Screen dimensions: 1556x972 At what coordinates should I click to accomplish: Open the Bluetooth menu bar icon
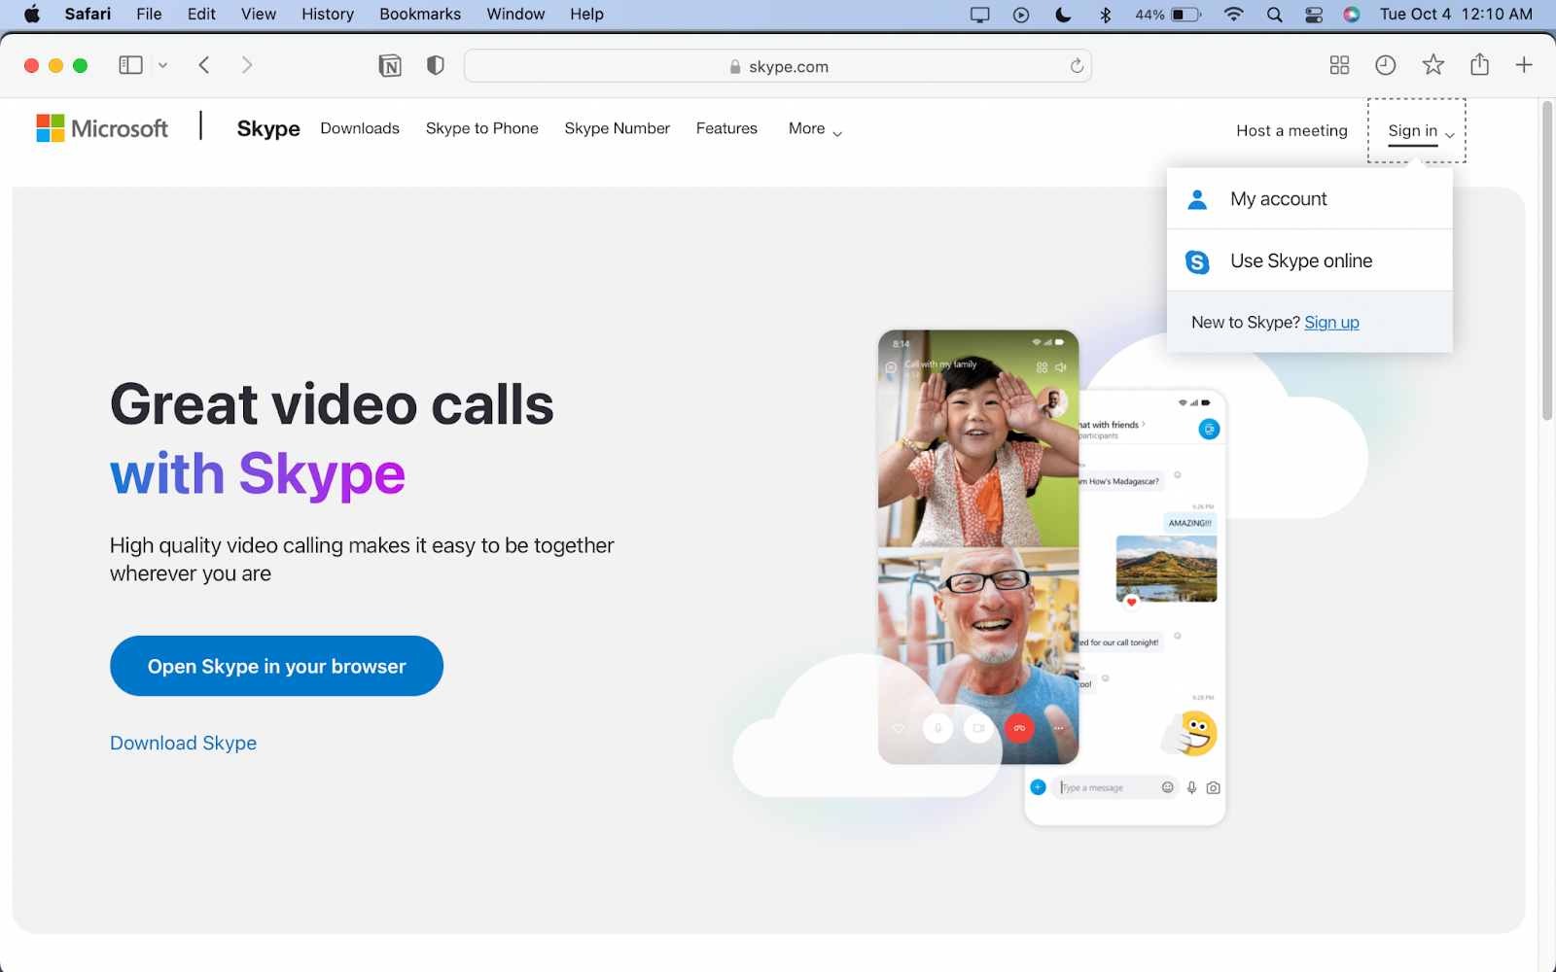pyautogui.click(x=1105, y=15)
